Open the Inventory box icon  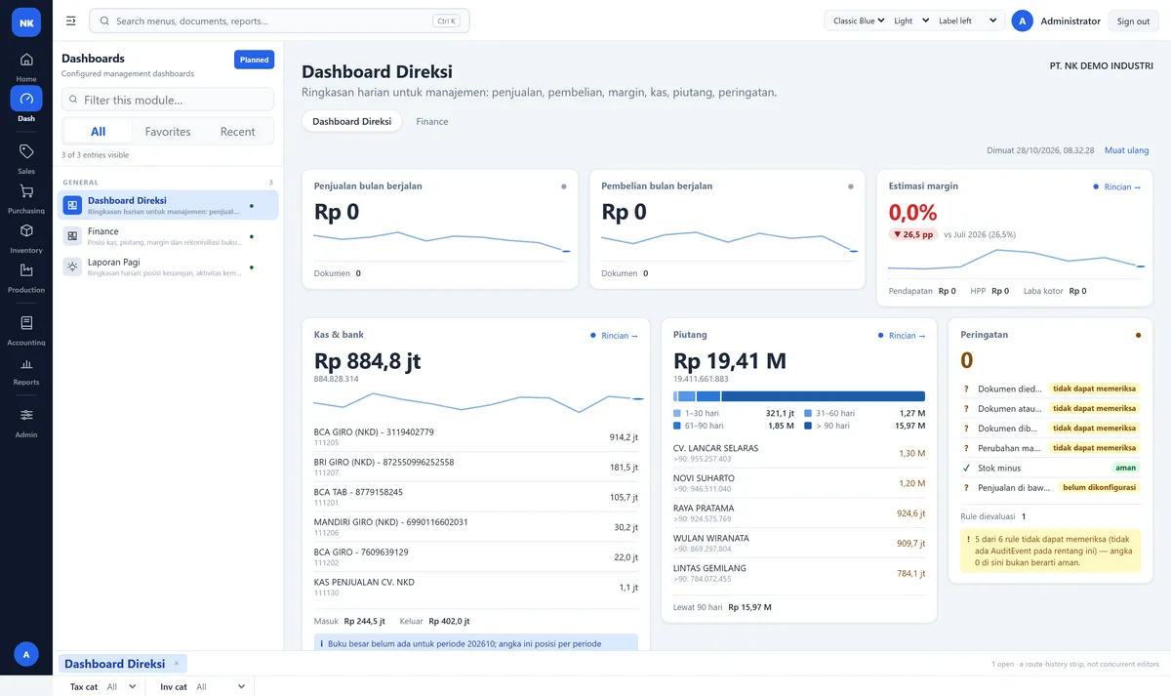click(26, 231)
